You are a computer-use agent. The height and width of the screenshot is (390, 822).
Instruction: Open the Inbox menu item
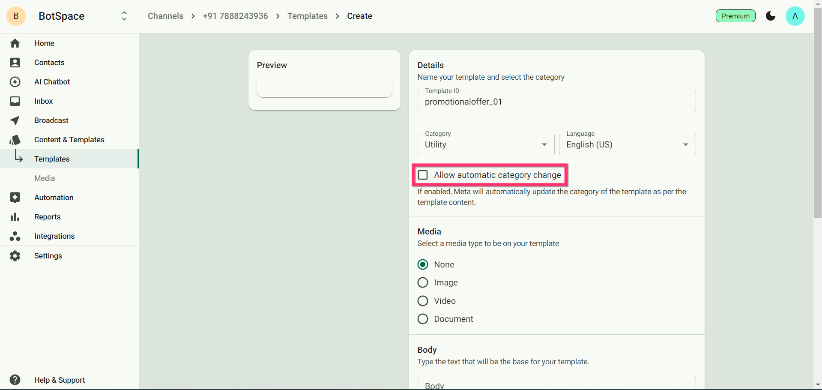point(44,101)
